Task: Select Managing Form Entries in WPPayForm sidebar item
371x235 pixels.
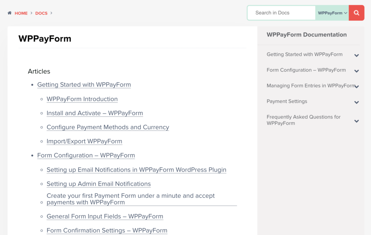Action: click(x=311, y=85)
